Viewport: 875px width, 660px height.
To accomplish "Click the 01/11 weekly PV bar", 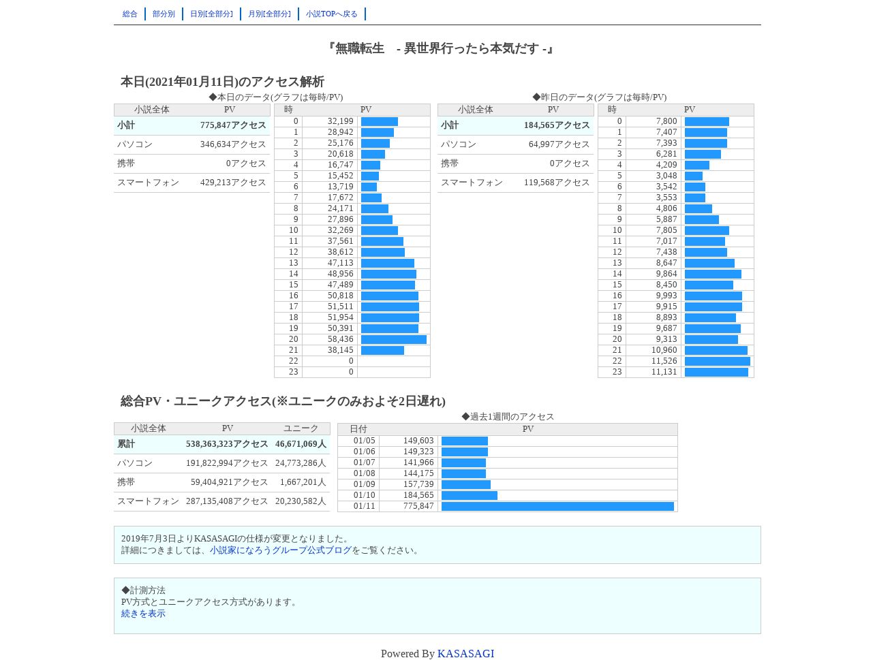I will pos(557,506).
